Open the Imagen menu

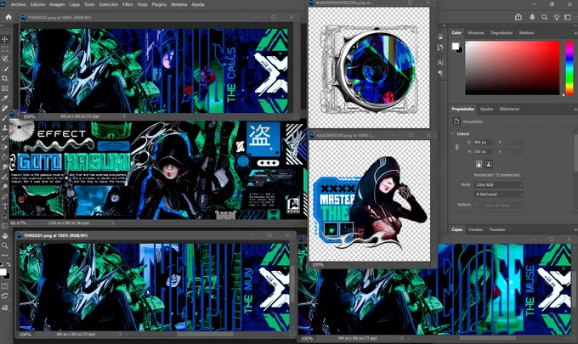[57, 4]
